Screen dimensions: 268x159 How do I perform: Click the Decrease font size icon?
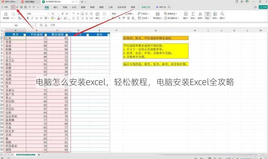pos(67,14)
